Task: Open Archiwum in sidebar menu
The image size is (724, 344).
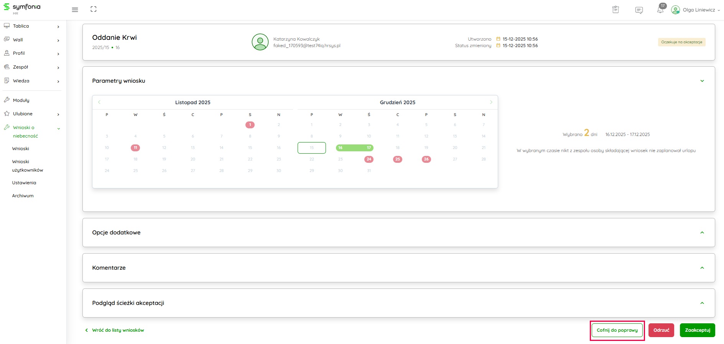Action: point(23,196)
